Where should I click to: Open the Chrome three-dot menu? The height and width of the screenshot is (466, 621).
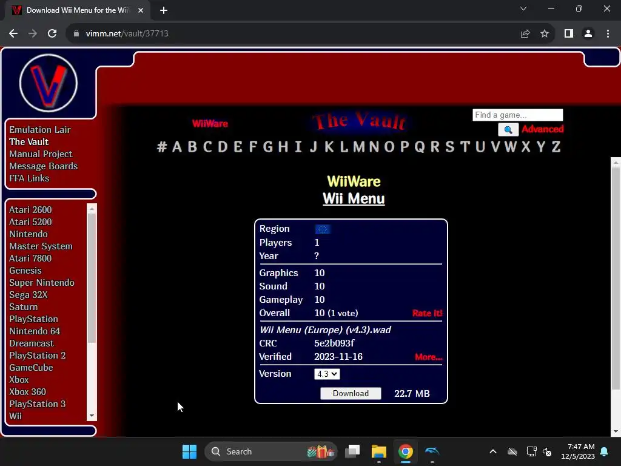(608, 34)
